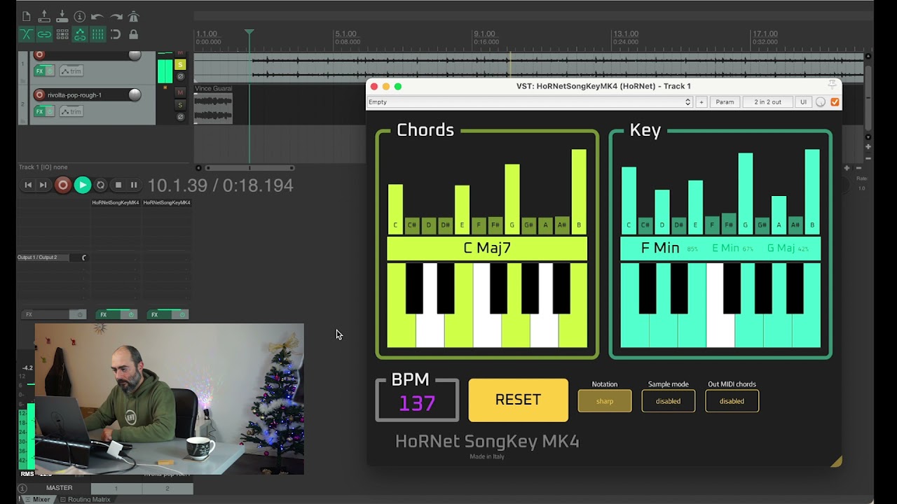
Task: Click the New Project icon
Action: point(26,16)
